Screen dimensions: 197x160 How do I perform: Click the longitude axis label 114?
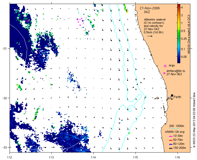(x=93, y=157)
